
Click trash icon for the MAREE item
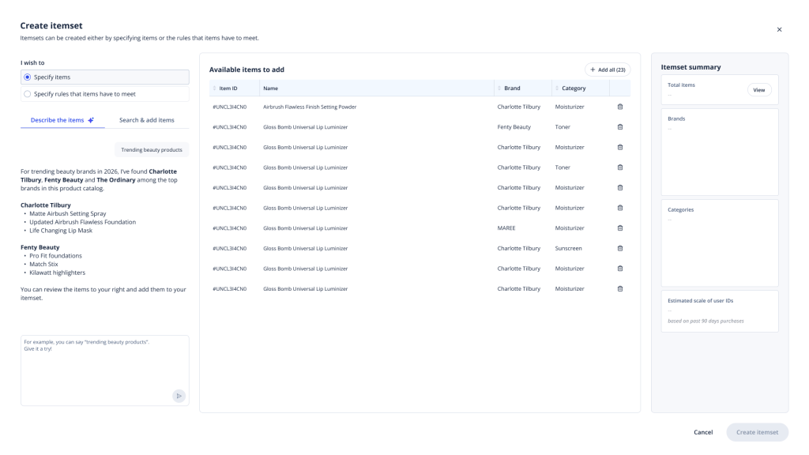pos(619,228)
